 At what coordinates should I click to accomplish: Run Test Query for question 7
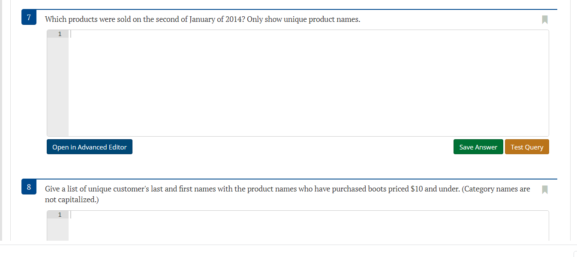point(527,146)
